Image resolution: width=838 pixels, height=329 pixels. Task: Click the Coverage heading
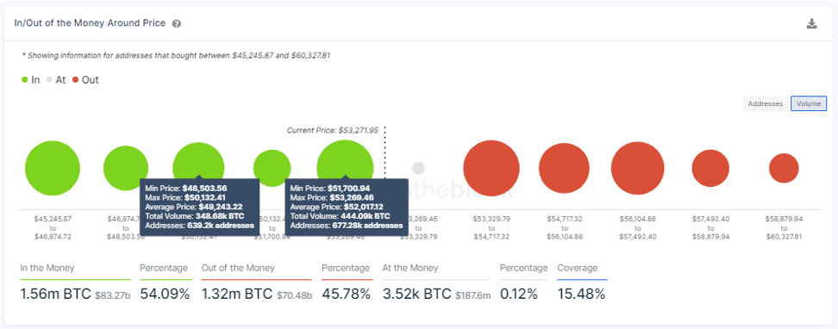pyautogui.click(x=577, y=268)
